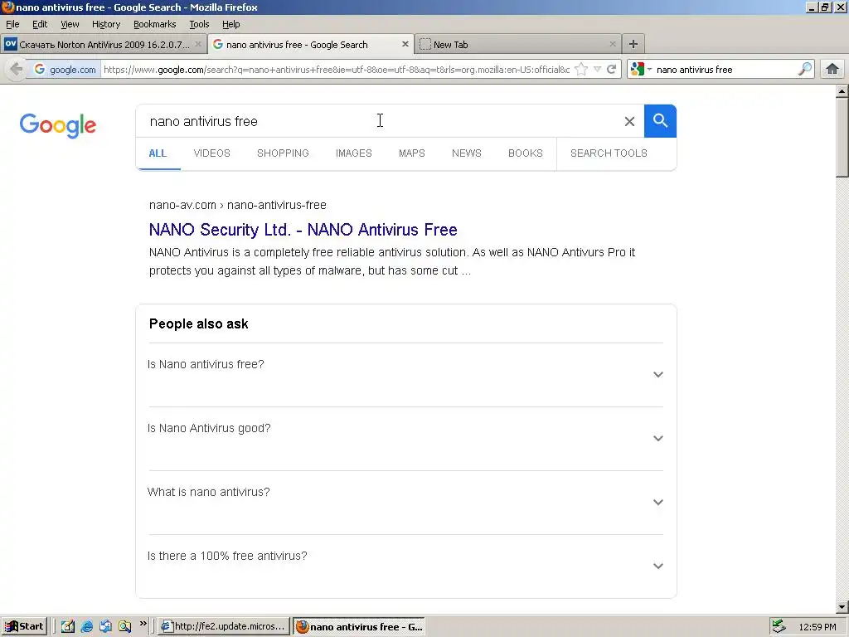The image size is (849, 637).
Task: Click the page scrollbar up arrow
Action: (842, 91)
